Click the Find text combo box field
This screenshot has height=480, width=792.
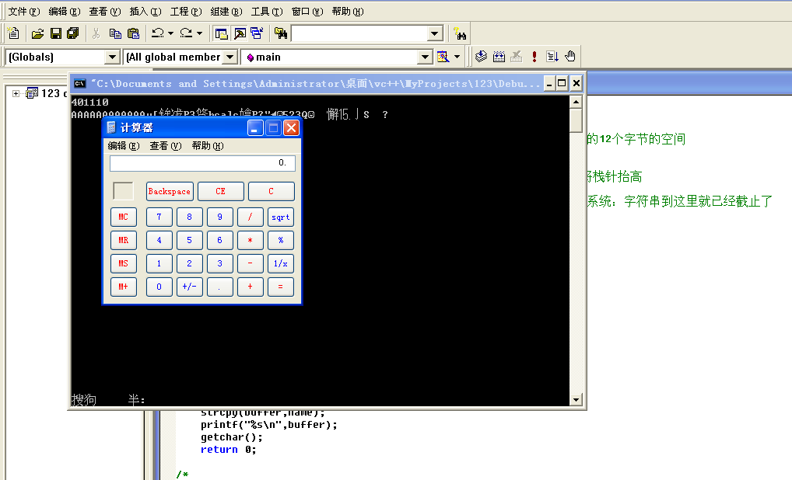pyautogui.click(x=359, y=33)
